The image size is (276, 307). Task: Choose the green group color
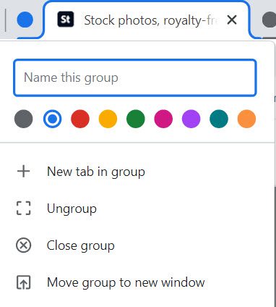point(136,119)
